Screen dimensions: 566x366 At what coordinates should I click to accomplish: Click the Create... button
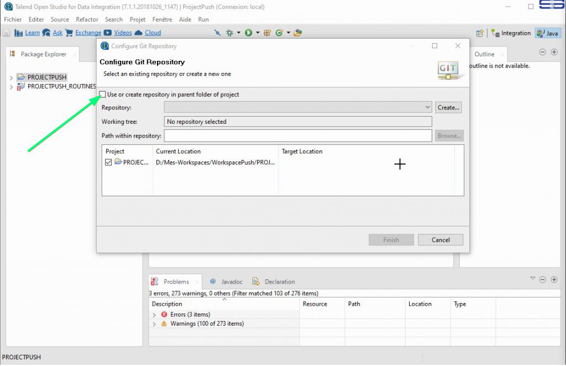pos(448,108)
